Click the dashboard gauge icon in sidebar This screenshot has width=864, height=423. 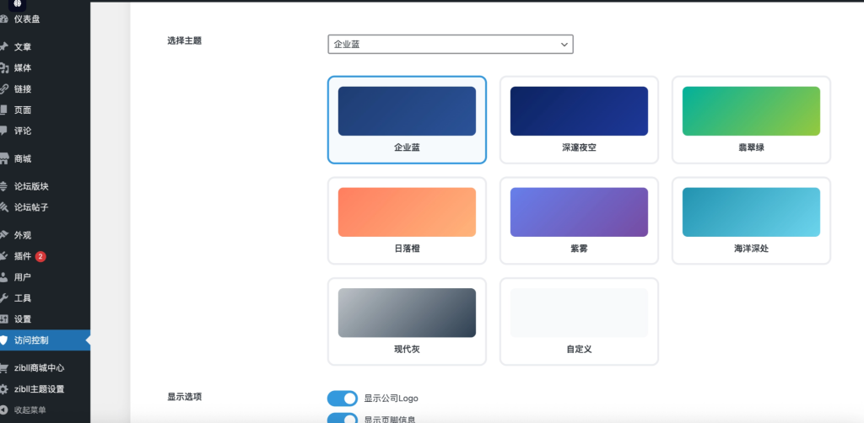coord(3,19)
